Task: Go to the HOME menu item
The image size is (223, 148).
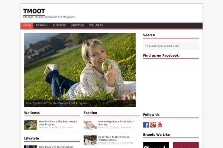Action: tap(27, 26)
